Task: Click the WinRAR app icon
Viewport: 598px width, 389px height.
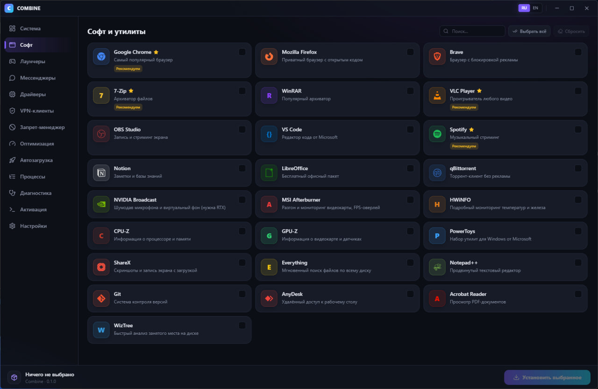Action: (269, 95)
